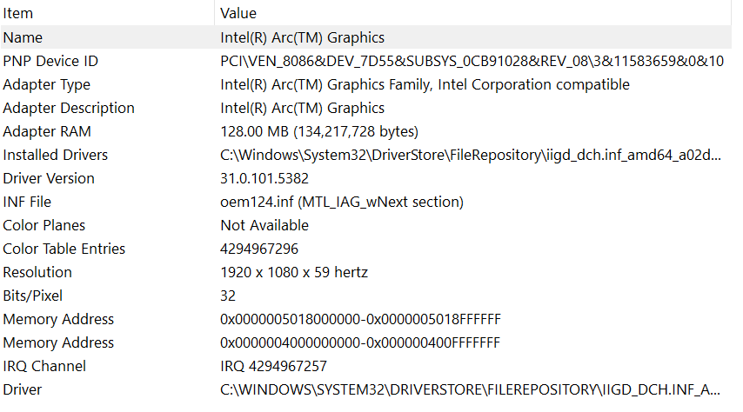743x412 pixels.
Task: Select the Adapter Type label
Action: 46,85
